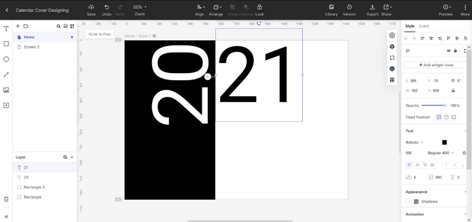Viewport: 472px width, 222px height.
Task: Click the lightning link handle on canvas
Action: click(x=208, y=77)
